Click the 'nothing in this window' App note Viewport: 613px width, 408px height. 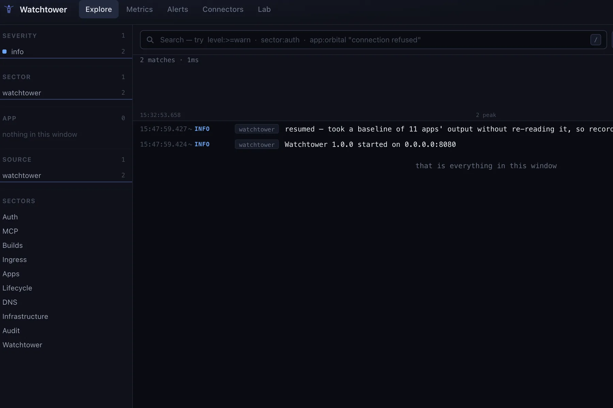point(40,134)
